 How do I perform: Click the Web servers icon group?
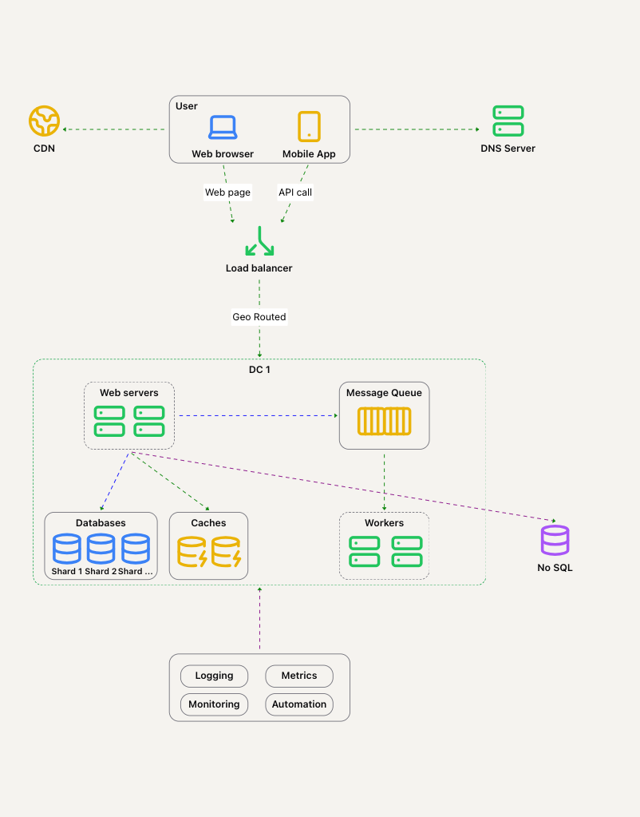pos(129,421)
